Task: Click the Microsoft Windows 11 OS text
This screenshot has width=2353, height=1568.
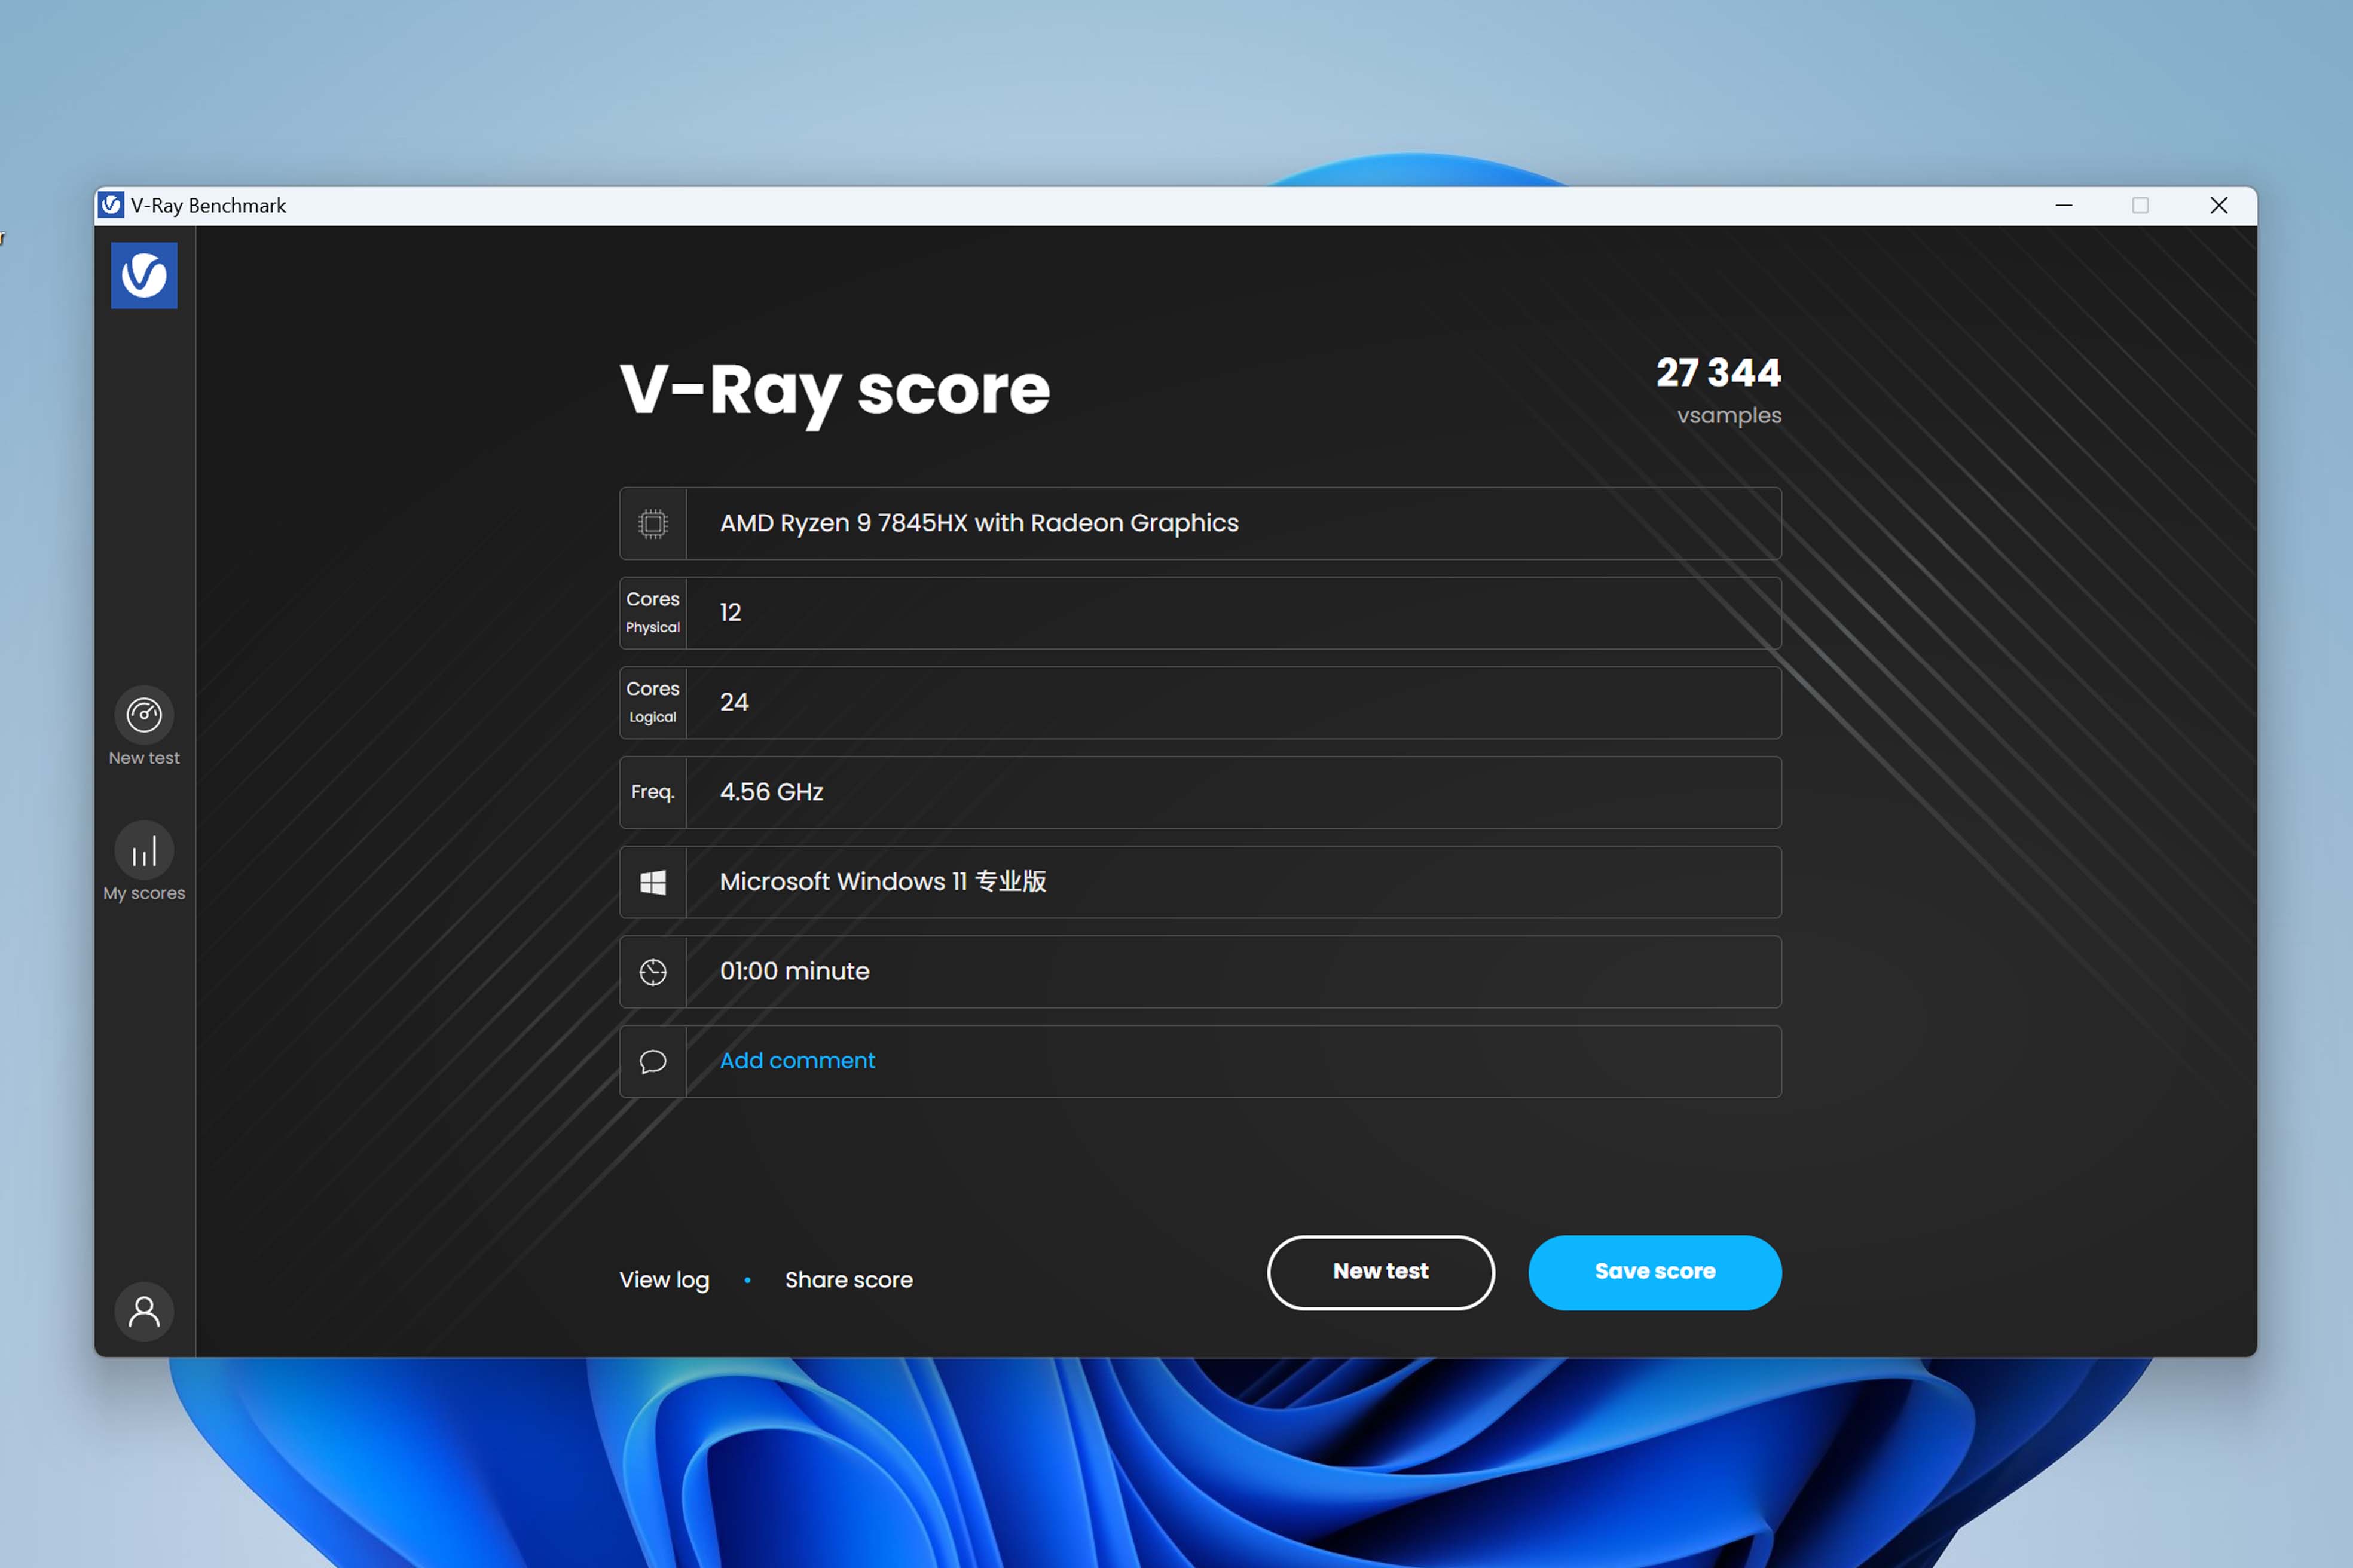Action: pyautogui.click(x=884, y=881)
